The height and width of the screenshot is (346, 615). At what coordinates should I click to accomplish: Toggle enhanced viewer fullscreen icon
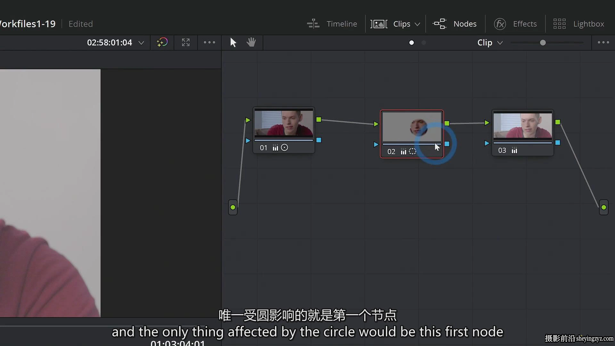[x=186, y=42]
